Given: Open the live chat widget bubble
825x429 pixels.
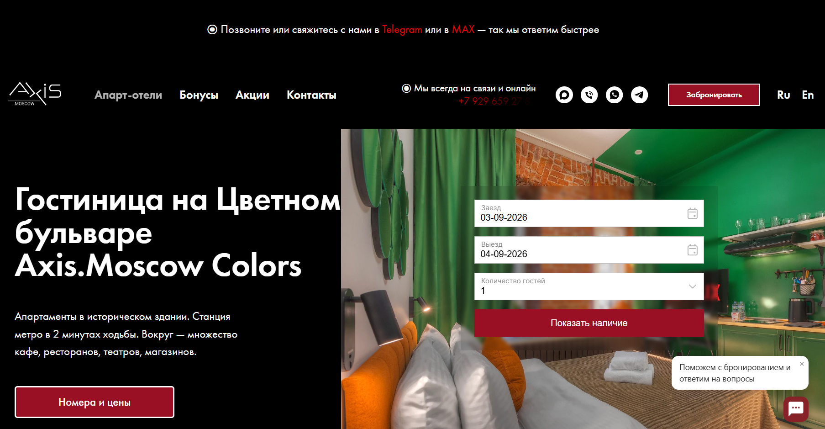Looking at the screenshot, I should pos(796,408).
